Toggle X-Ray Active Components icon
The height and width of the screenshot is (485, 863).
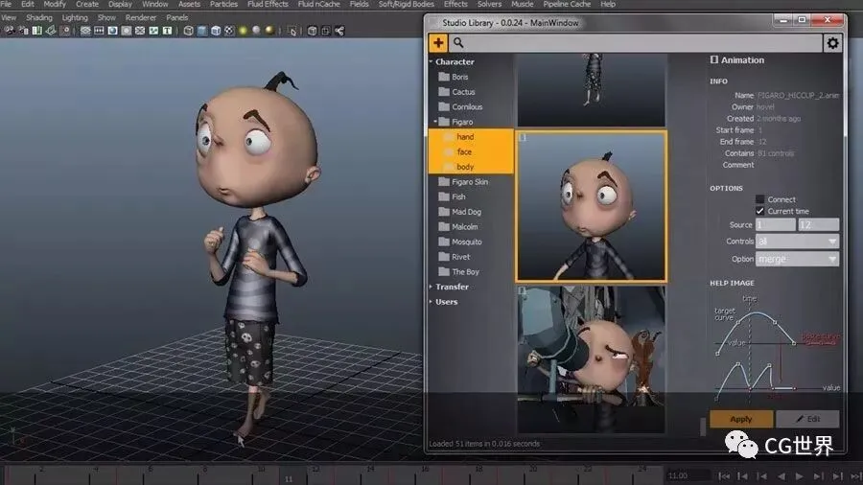pyautogui.click(x=326, y=31)
